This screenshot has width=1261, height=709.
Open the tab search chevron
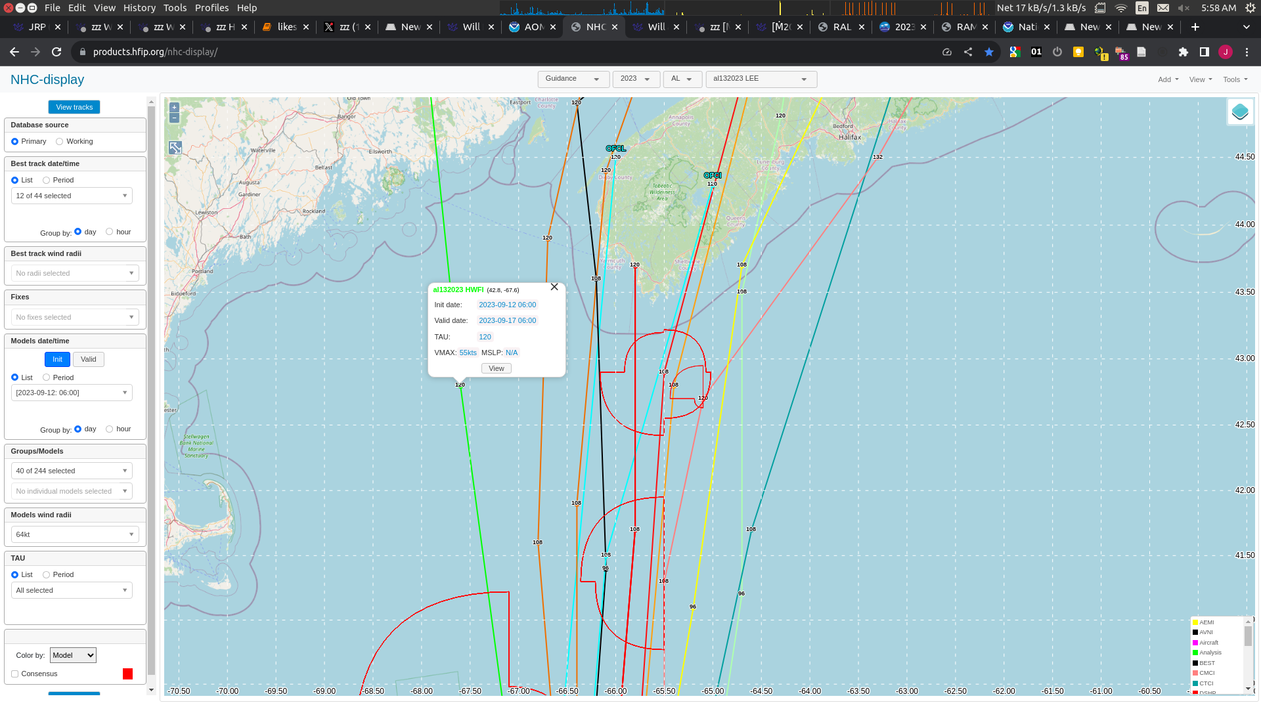tap(1247, 27)
